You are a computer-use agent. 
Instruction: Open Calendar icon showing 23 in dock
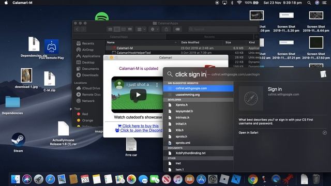(85, 179)
